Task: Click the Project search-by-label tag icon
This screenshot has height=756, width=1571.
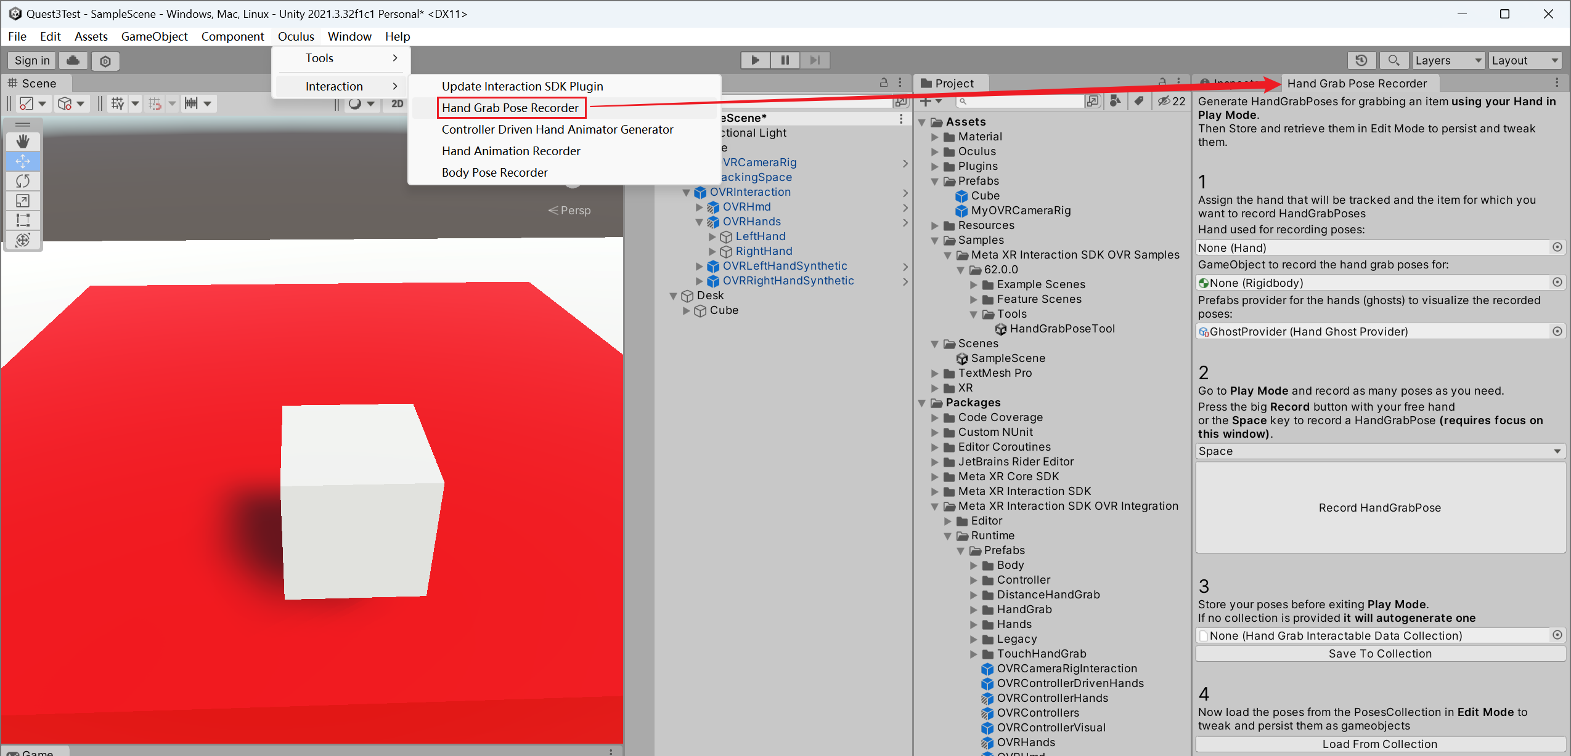Action: coord(1138,102)
